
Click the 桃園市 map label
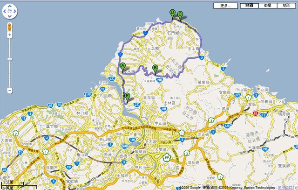pos(52,168)
